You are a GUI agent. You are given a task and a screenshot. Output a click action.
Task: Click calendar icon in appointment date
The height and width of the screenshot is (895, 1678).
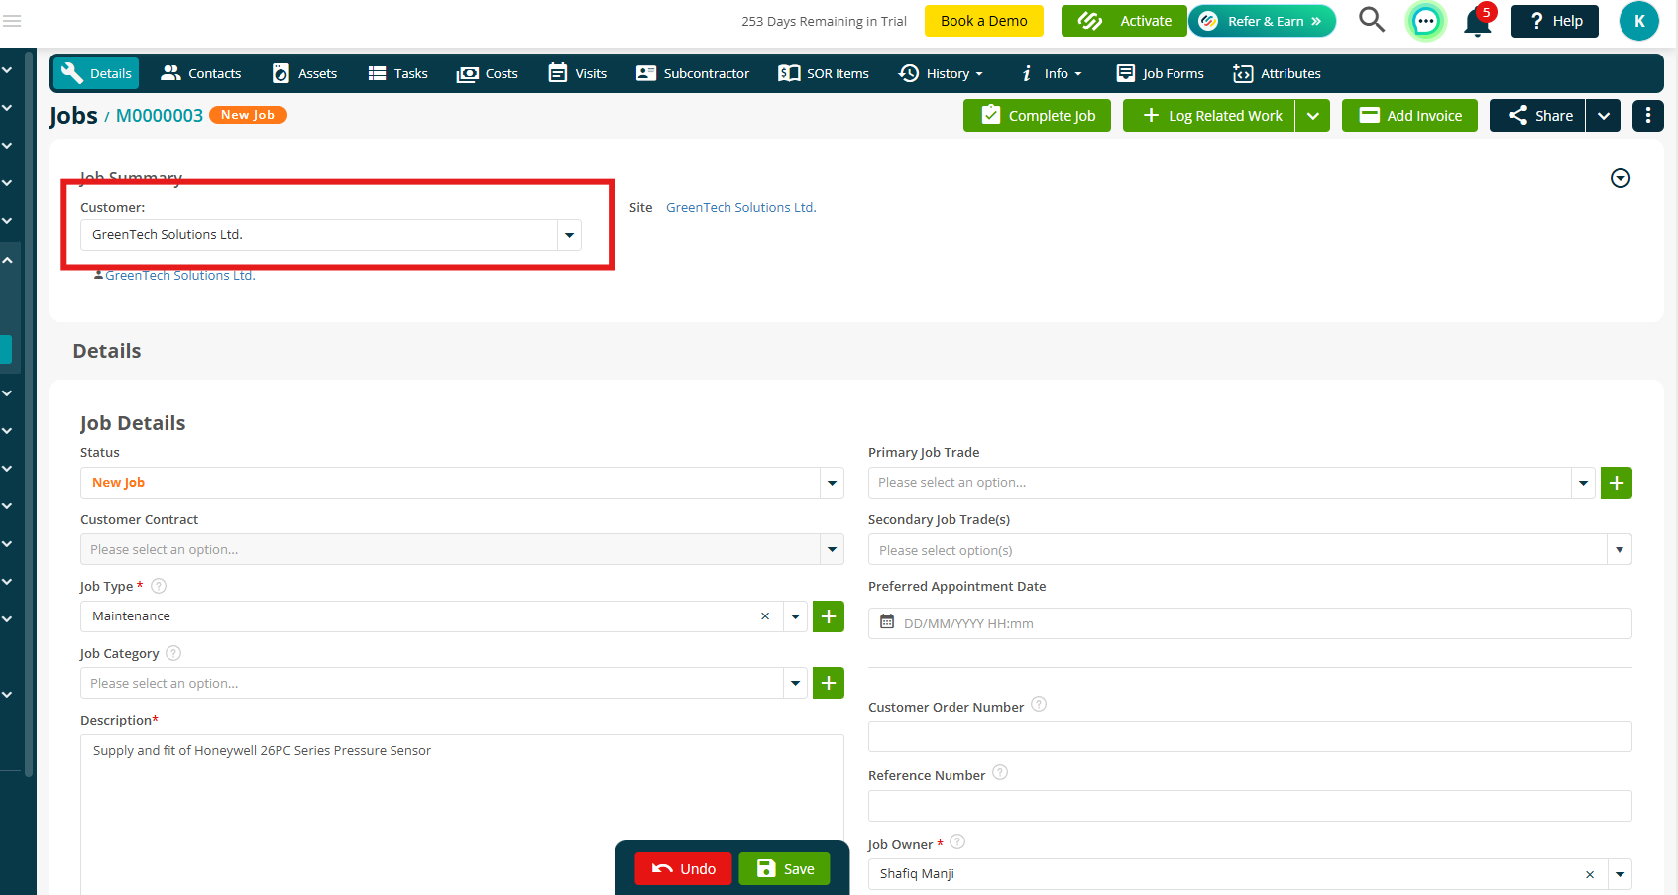tap(887, 622)
